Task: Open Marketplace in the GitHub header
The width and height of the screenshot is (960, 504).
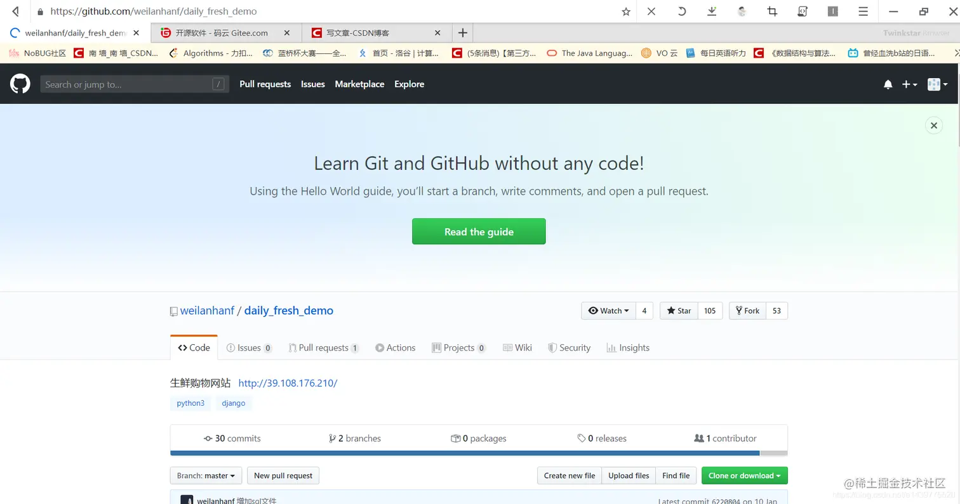Action: pyautogui.click(x=359, y=84)
